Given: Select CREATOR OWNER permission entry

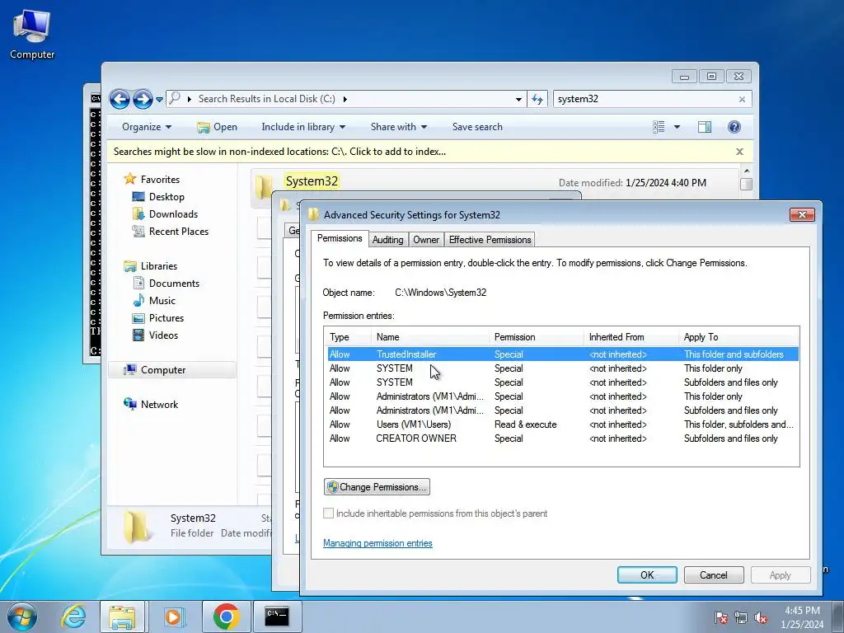Looking at the screenshot, I should click(562, 438).
